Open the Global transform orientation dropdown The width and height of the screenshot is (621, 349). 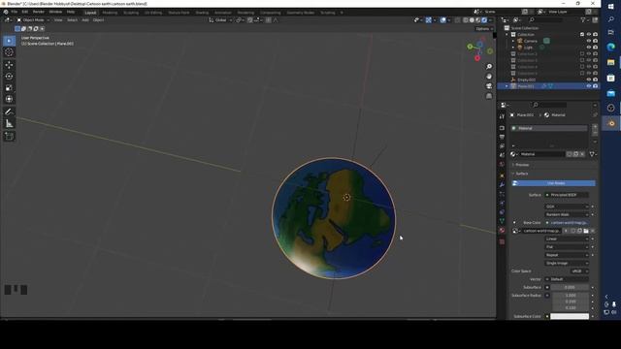click(221, 19)
